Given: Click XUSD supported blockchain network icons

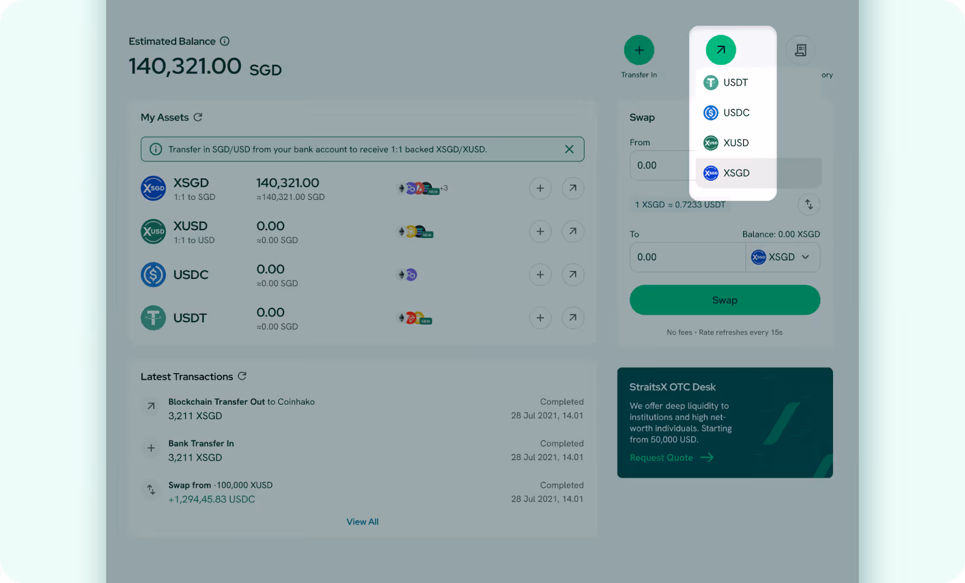Looking at the screenshot, I should [x=416, y=232].
